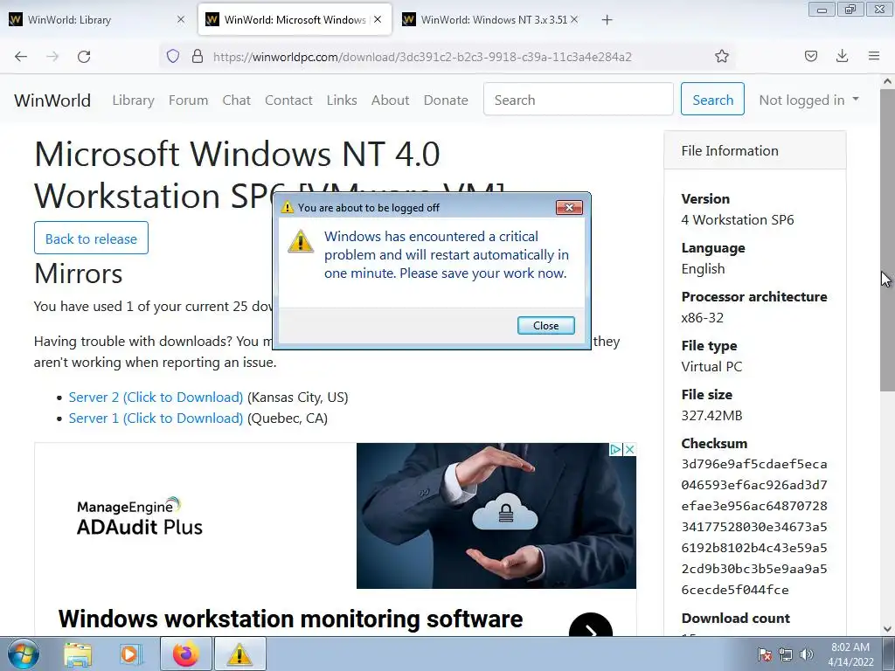Close the WinWorld: Library tab

pyautogui.click(x=180, y=19)
